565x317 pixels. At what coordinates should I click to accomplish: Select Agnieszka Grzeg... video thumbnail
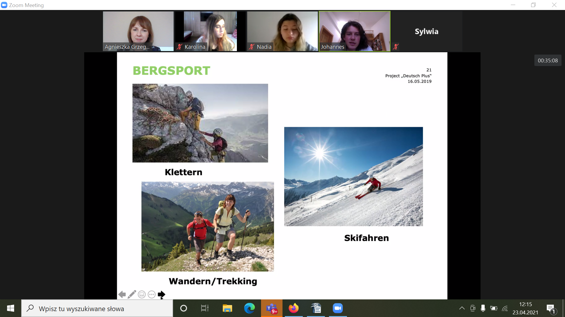tap(138, 31)
